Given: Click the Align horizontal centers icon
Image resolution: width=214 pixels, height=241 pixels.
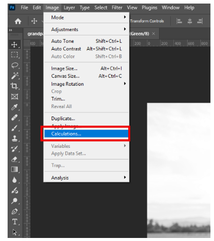Looking at the screenshot, I should point(190,21).
